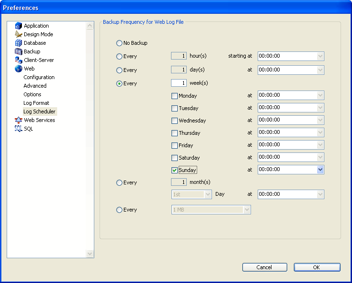Uncheck the Sunday checkbox
Viewport: 352px width, 283px height.
(x=175, y=170)
